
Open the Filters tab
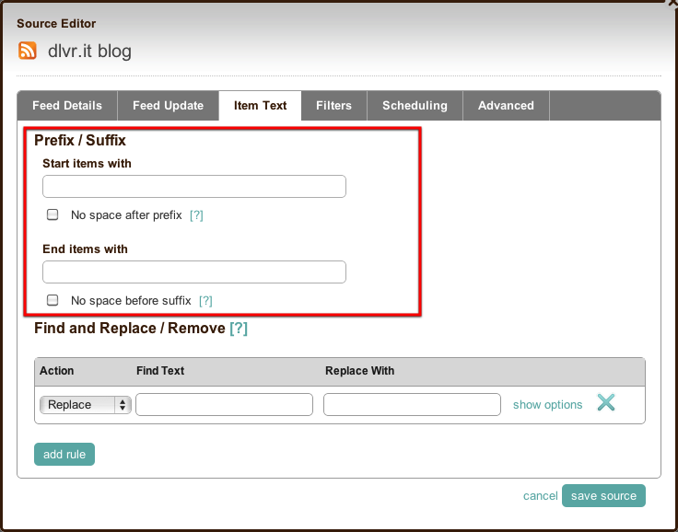[333, 106]
